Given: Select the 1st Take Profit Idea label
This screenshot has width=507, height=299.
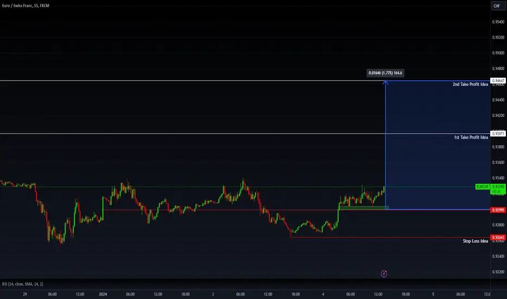Looking at the screenshot, I should (x=471, y=138).
